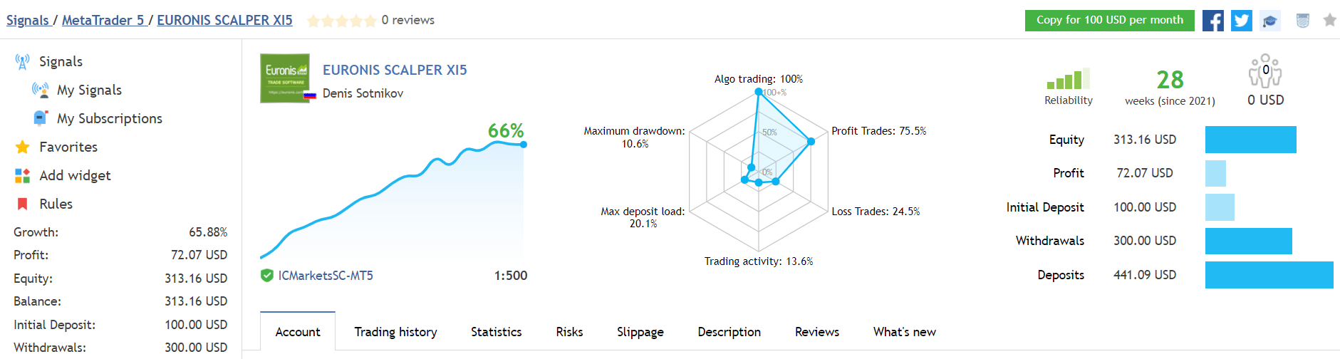Screen dimensions: 1340x359
Task: Open Favorites in the sidebar
Action: coord(68,147)
